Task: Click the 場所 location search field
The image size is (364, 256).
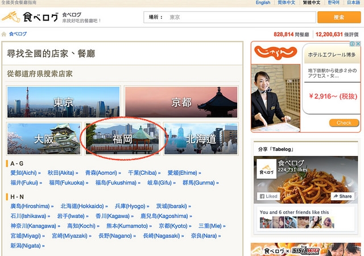Action: pos(230,17)
